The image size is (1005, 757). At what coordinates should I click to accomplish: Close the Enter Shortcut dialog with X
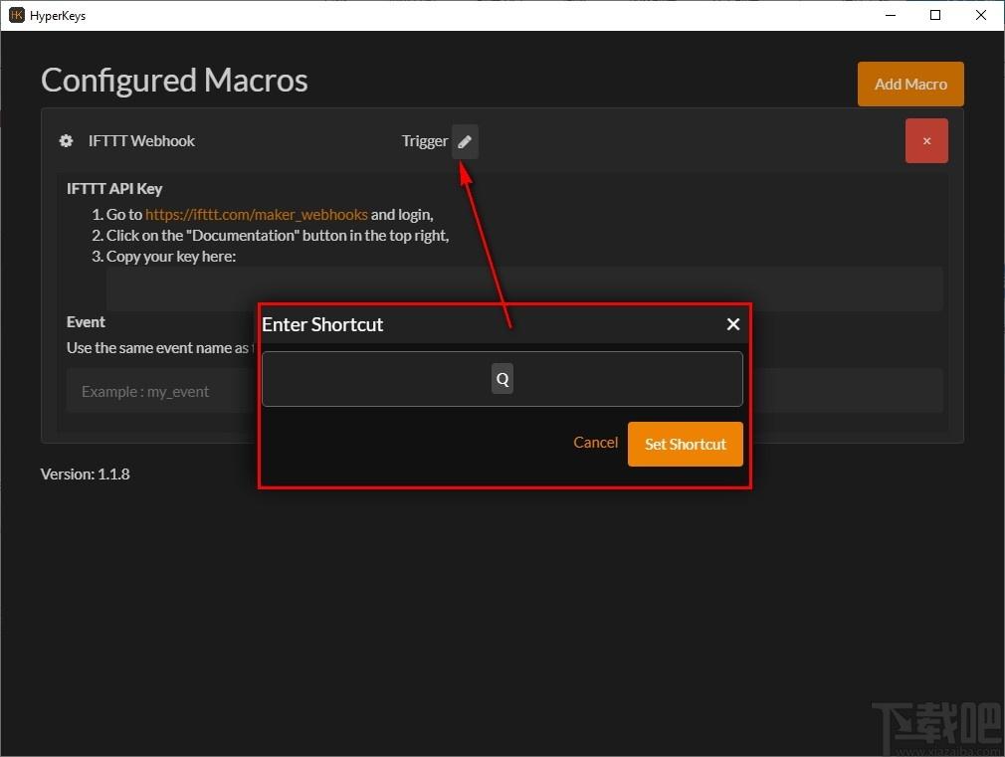coord(733,324)
